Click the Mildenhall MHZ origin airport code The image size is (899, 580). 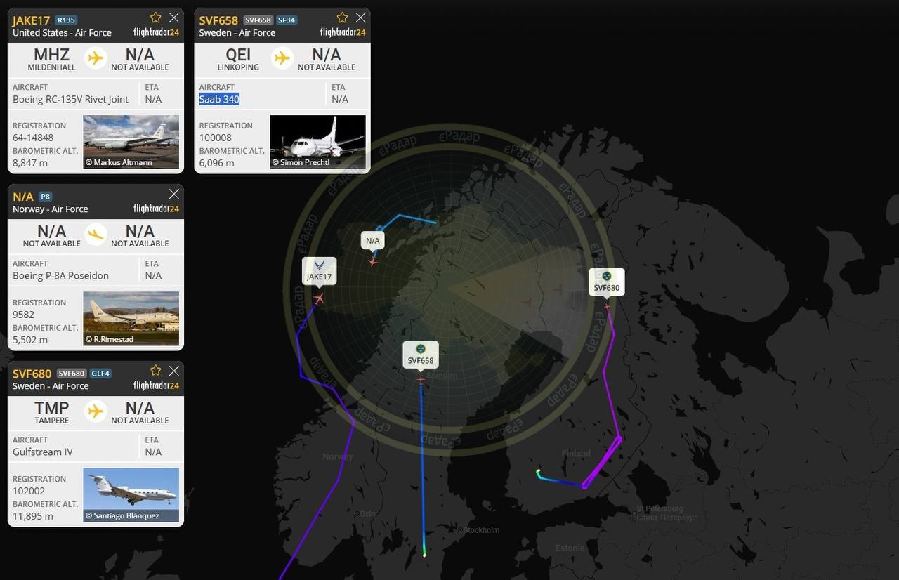pyautogui.click(x=51, y=55)
